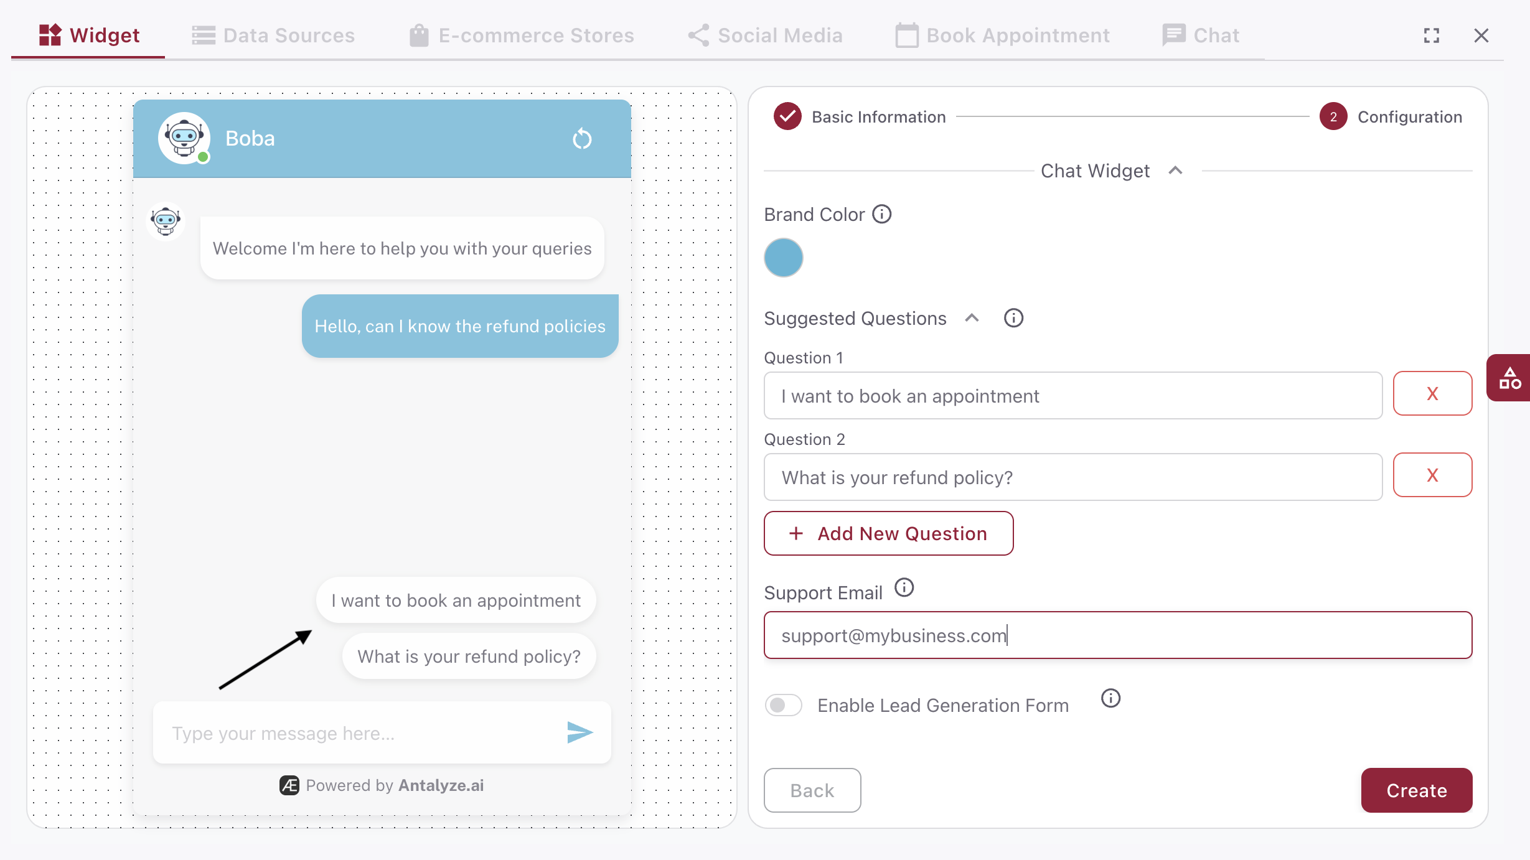Click the blue Brand Color swatch
Image resolution: width=1530 pixels, height=860 pixels.
coord(783,257)
